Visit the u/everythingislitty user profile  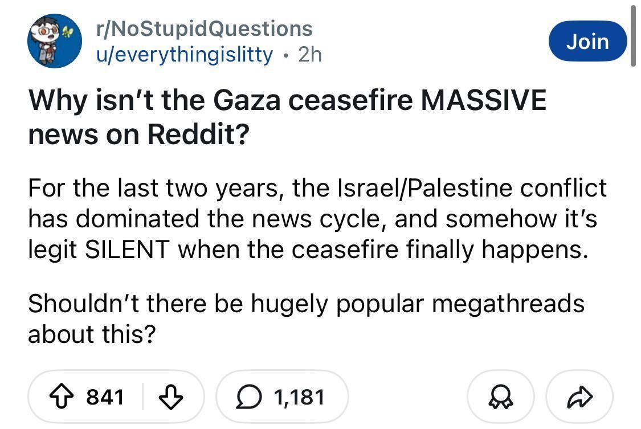coord(185,54)
